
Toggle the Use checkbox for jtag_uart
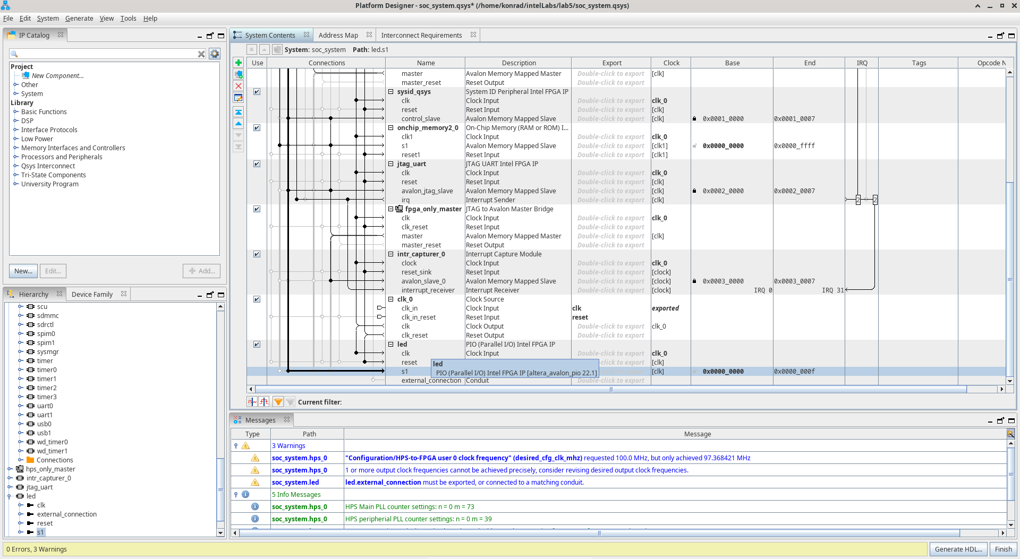[x=257, y=164]
